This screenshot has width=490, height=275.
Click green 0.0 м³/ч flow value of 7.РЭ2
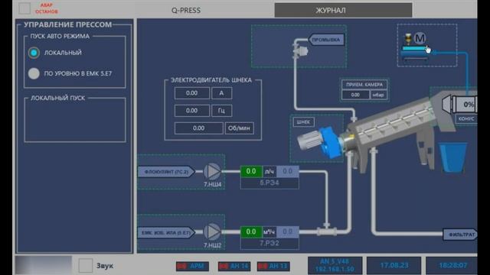click(x=251, y=232)
